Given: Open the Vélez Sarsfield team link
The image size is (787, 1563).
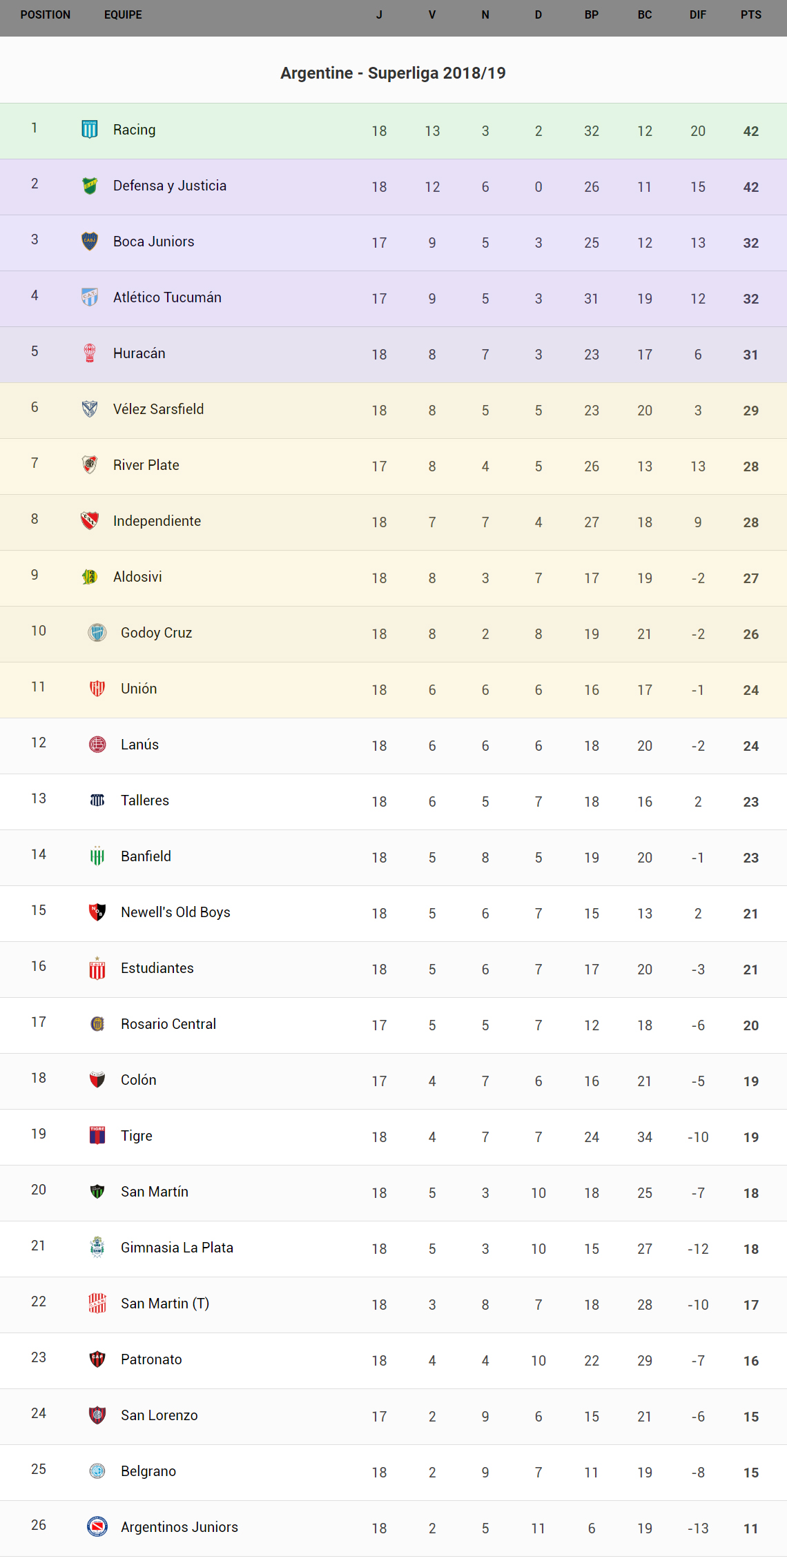Looking at the screenshot, I should [x=158, y=409].
